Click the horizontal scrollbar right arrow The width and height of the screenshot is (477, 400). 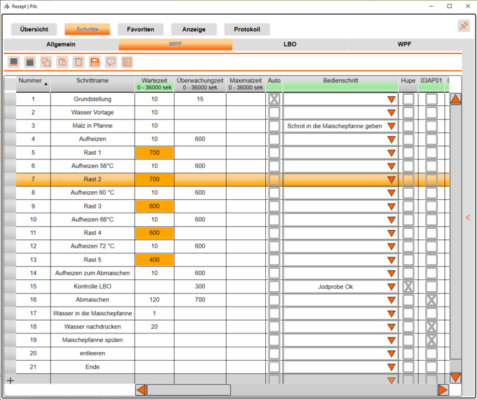point(442,389)
